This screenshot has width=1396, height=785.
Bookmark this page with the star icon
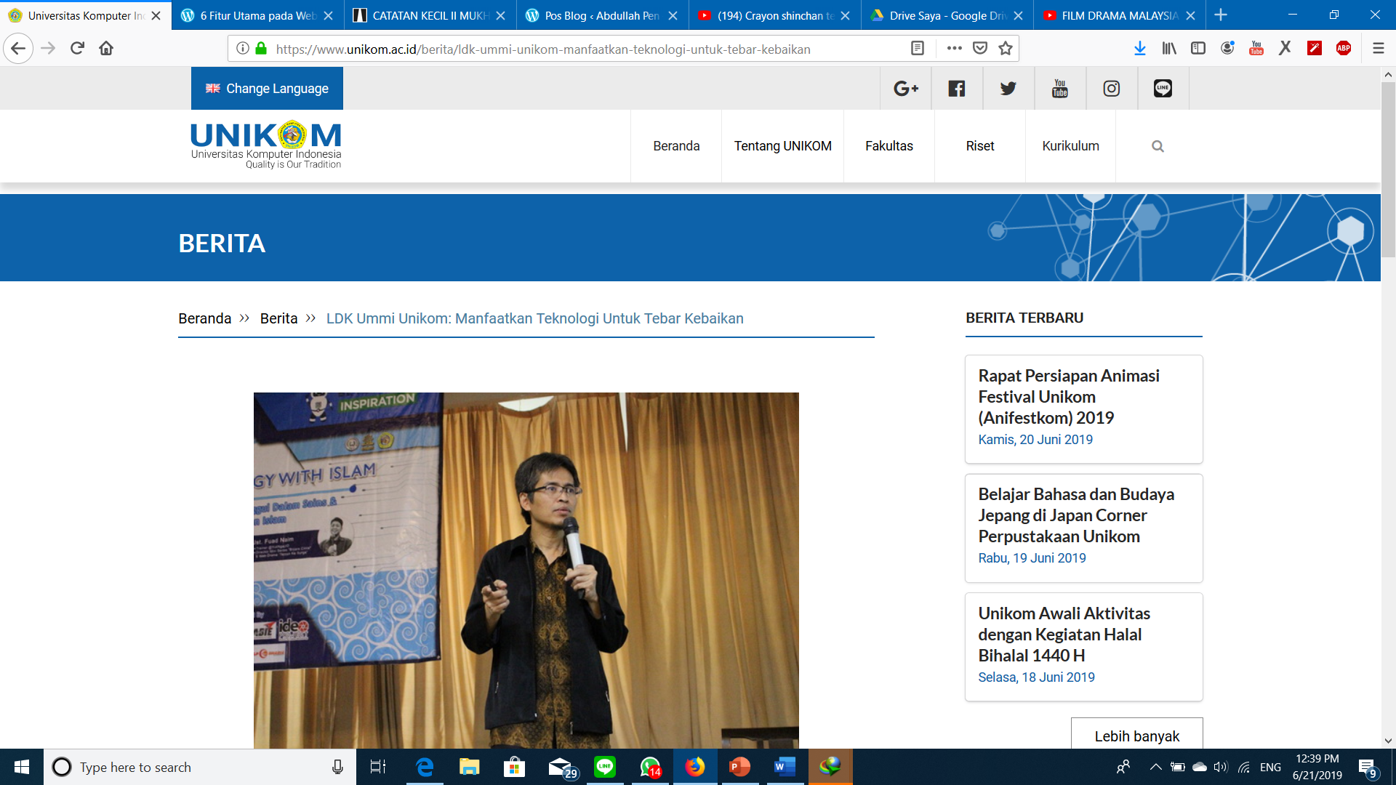1006,49
